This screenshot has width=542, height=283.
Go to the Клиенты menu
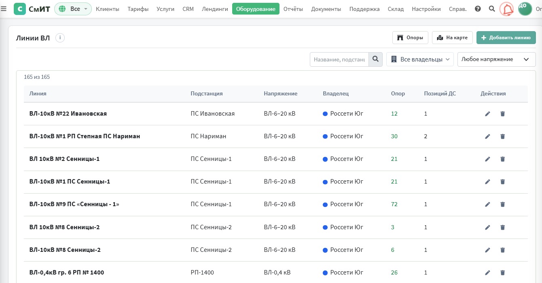(108, 9)
